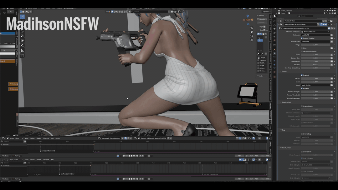This screenshot has width=338, height=190.
Task: Open the Particles properties tab icon
Action: [274, 57]
